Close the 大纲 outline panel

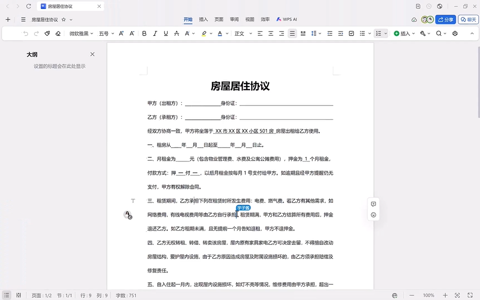[93, 54]
